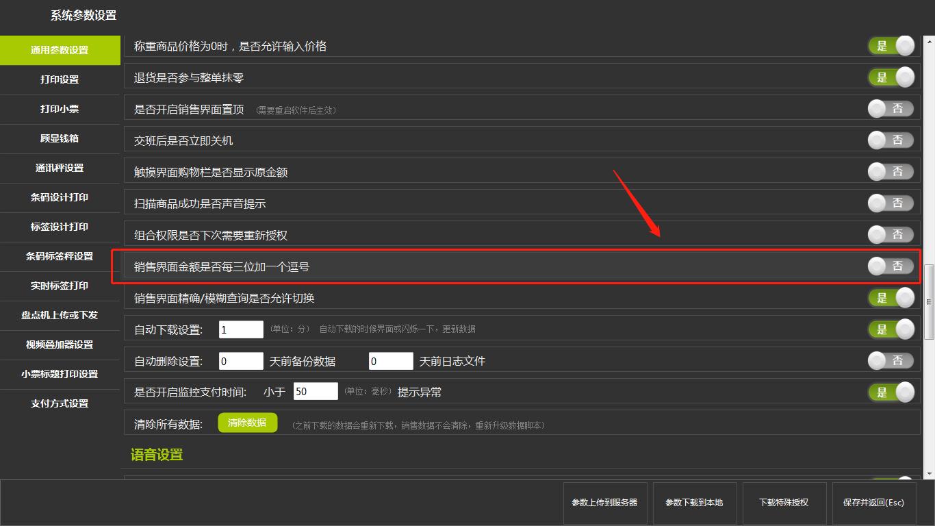The width and height of the screenshot is (935, 526).
Task: Toggle 是否开启销售界面置顶 switch
Action: [x=891, y=109]
